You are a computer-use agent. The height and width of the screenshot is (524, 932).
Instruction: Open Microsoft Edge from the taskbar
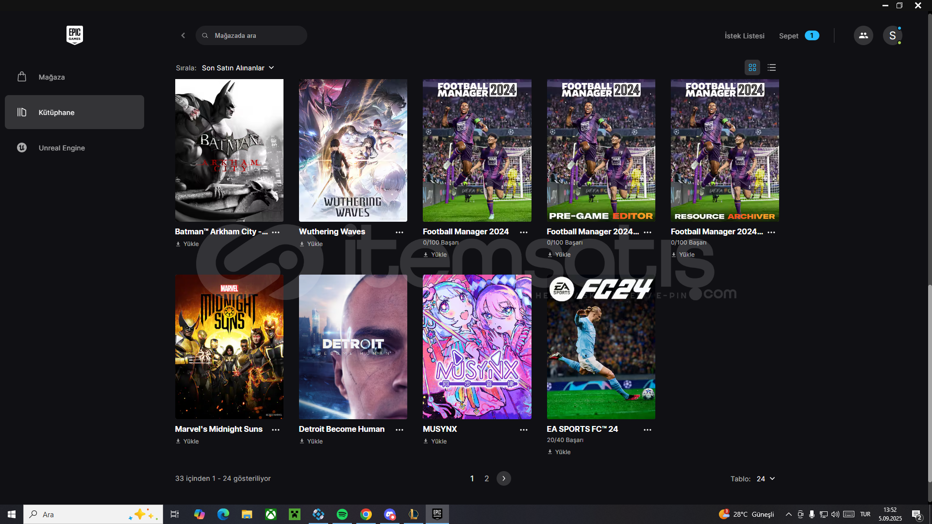[223, 514]
